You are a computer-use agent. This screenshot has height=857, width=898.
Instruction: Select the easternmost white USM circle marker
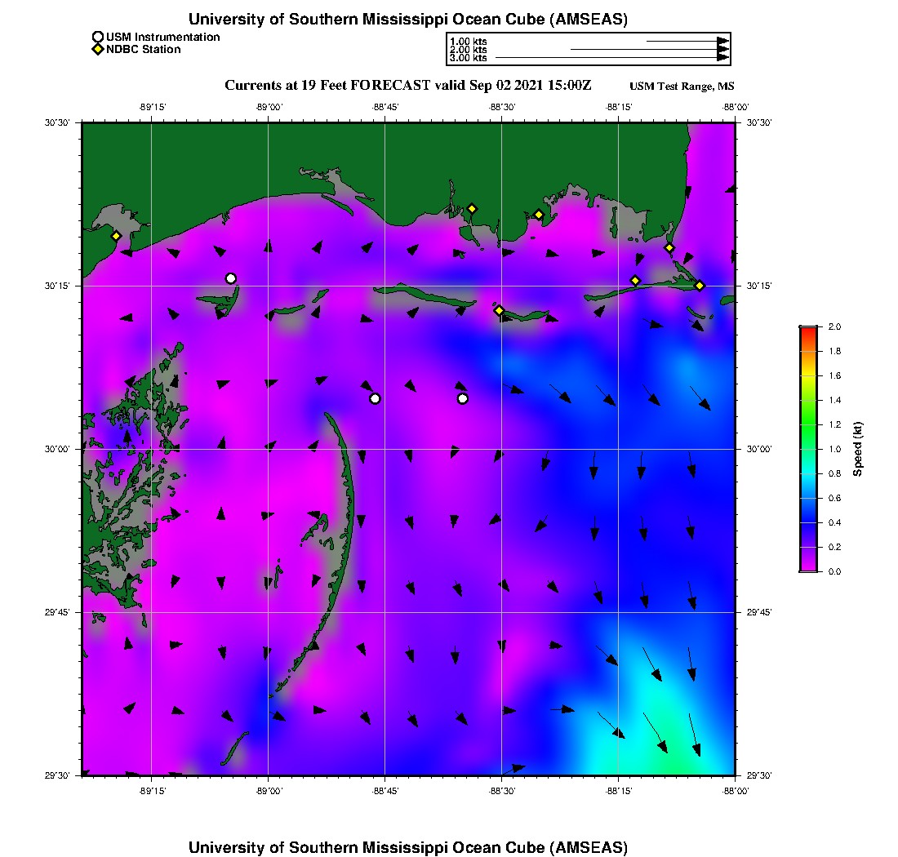coord(463,398)
